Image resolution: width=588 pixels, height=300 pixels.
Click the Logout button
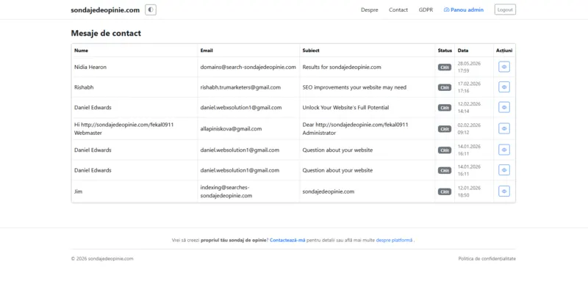click(505, 10)
